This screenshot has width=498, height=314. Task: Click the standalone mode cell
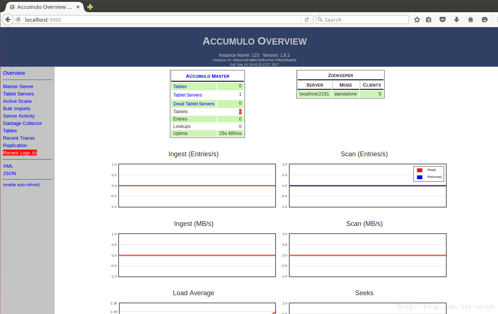click(345, 94)
